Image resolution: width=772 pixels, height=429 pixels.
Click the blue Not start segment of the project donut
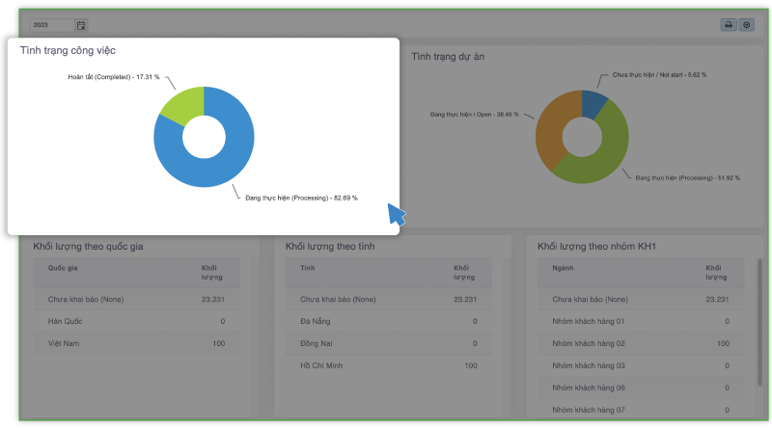click(593, 101)
